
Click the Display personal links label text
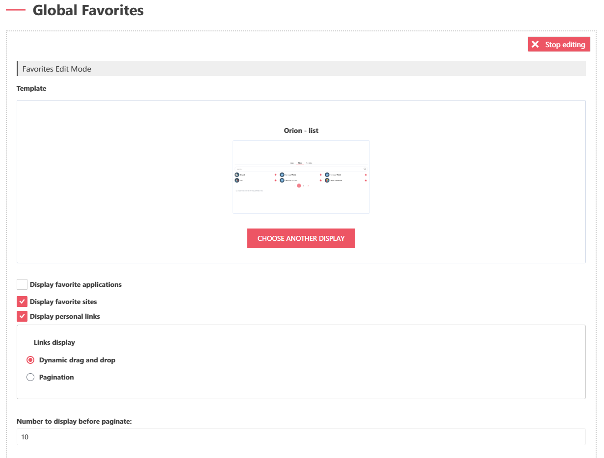click(x=65, y=316)
